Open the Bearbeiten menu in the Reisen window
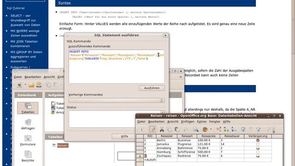The height and width of the screenshot is (166, 295). coord(156,122)
